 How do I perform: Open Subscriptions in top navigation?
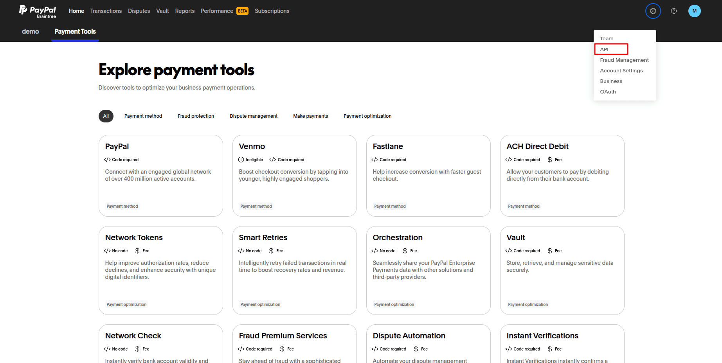point(272,11)
